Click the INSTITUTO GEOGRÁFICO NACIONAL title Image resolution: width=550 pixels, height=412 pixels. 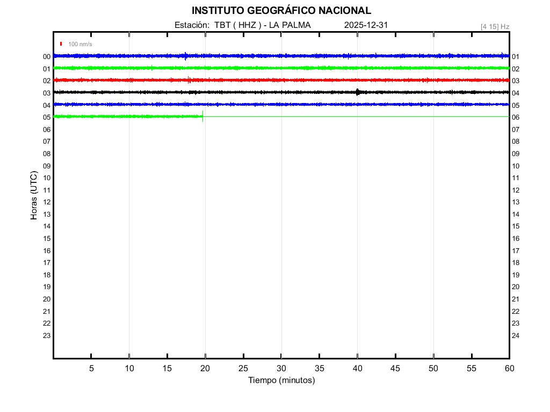click(x=281, y=11)
